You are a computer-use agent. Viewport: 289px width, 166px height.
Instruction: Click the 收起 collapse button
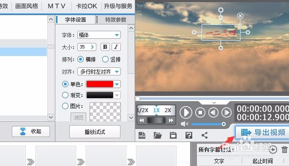[x=31, y=131]
